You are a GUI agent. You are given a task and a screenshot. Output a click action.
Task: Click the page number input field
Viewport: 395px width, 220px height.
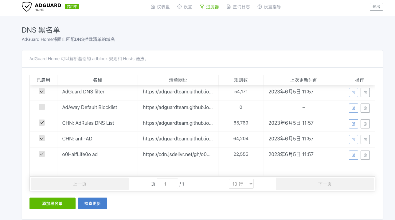coord(167,184)
